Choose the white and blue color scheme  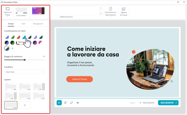(x=7, y=37)
